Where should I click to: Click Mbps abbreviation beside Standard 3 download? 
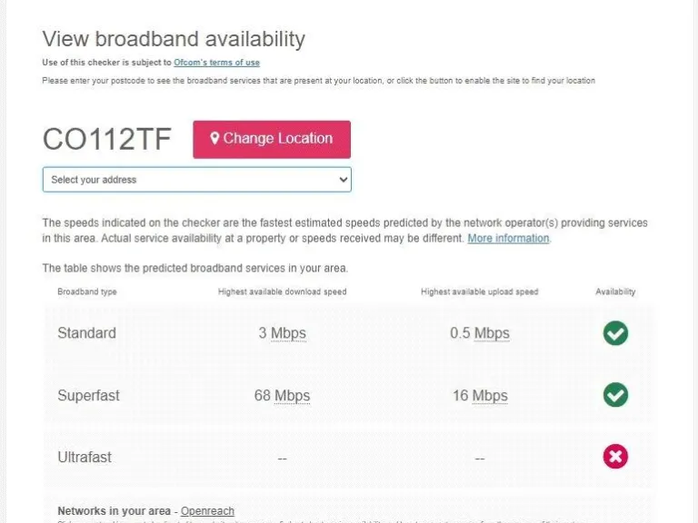click(x=289, y=333)
